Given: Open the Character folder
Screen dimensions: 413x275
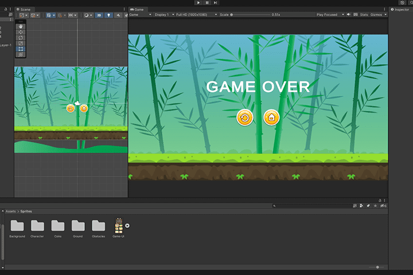Looking at the screenshot, I should pyautogui.click(x=37, y=229).
